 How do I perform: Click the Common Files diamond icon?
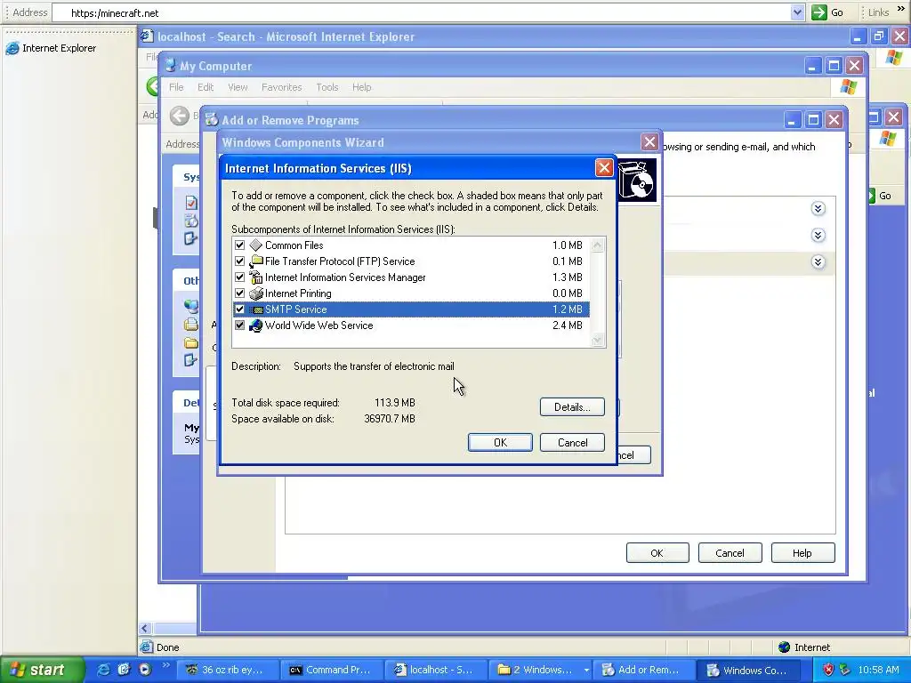pyautogui.click(x=255, y=245)
